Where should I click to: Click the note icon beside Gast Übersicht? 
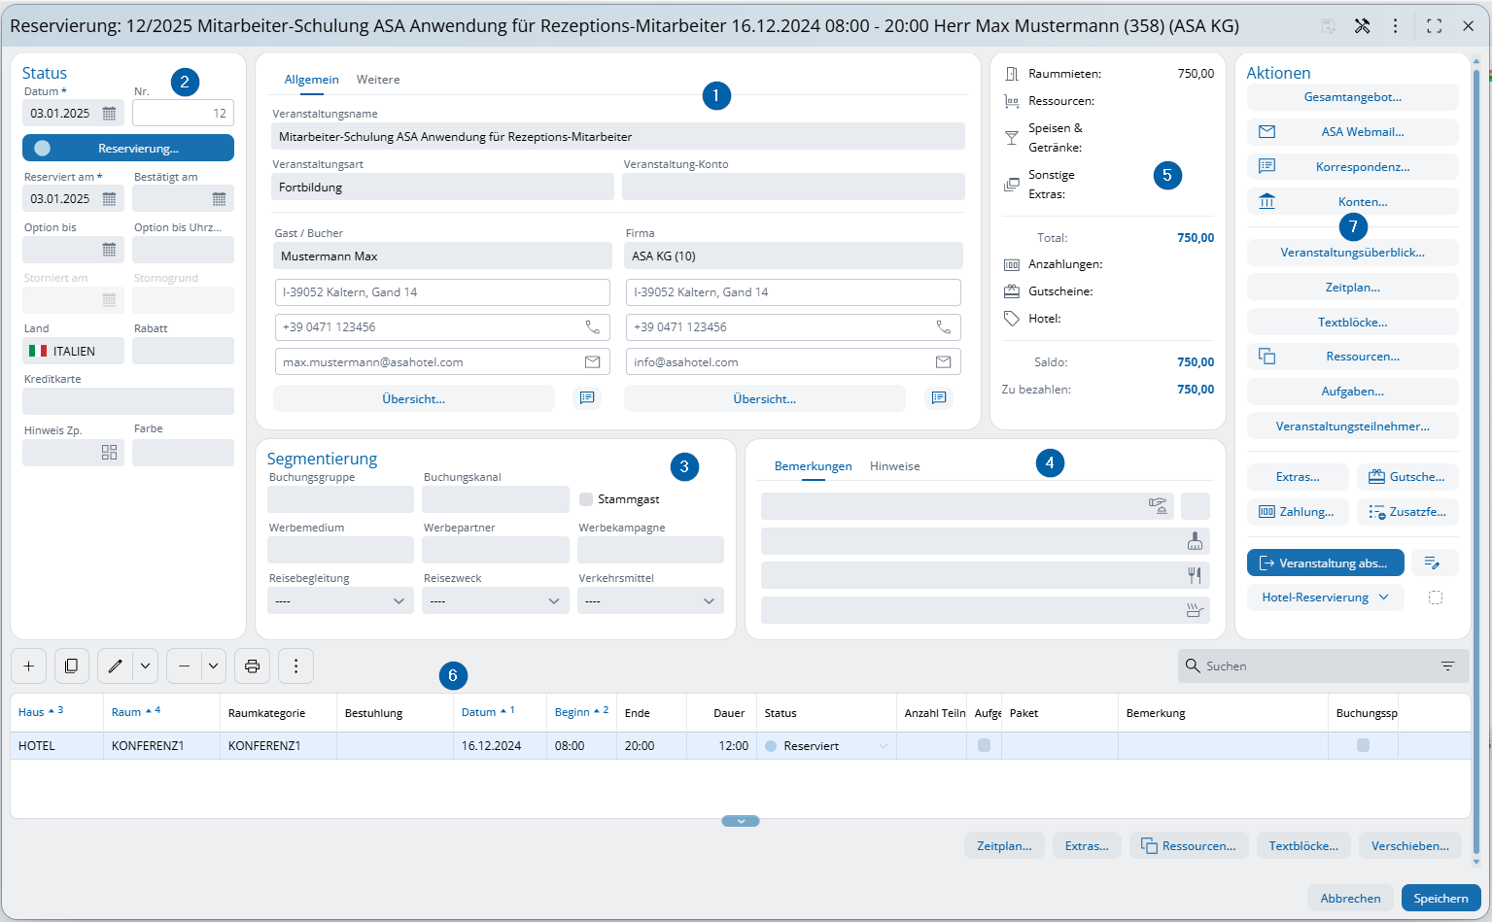click(587, 398)
